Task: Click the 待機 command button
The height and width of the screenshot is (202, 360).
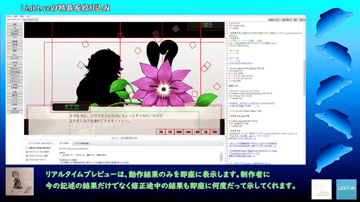Action: (15, 92)
